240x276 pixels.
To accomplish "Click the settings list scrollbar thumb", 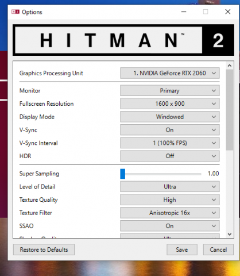I will point(230,110).
